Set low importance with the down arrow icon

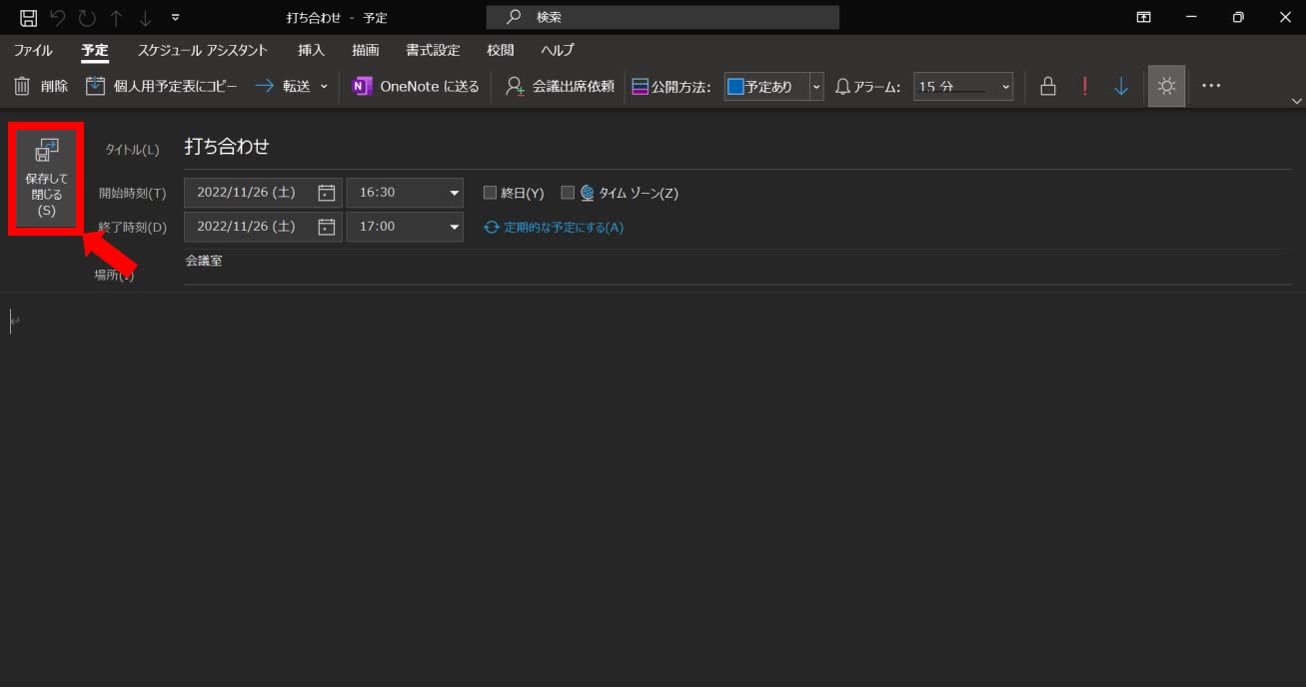(x=1121, y=87)
